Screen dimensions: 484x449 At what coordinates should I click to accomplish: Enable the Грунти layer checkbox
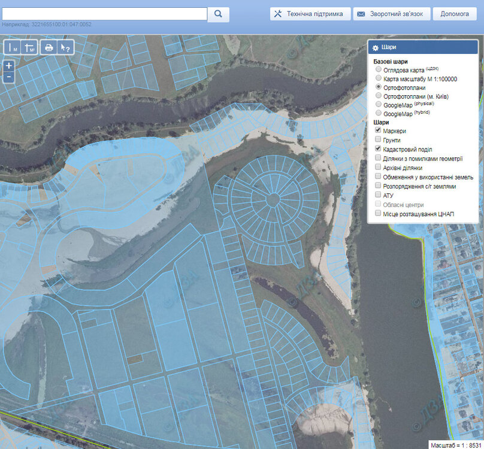pos(378,139)
